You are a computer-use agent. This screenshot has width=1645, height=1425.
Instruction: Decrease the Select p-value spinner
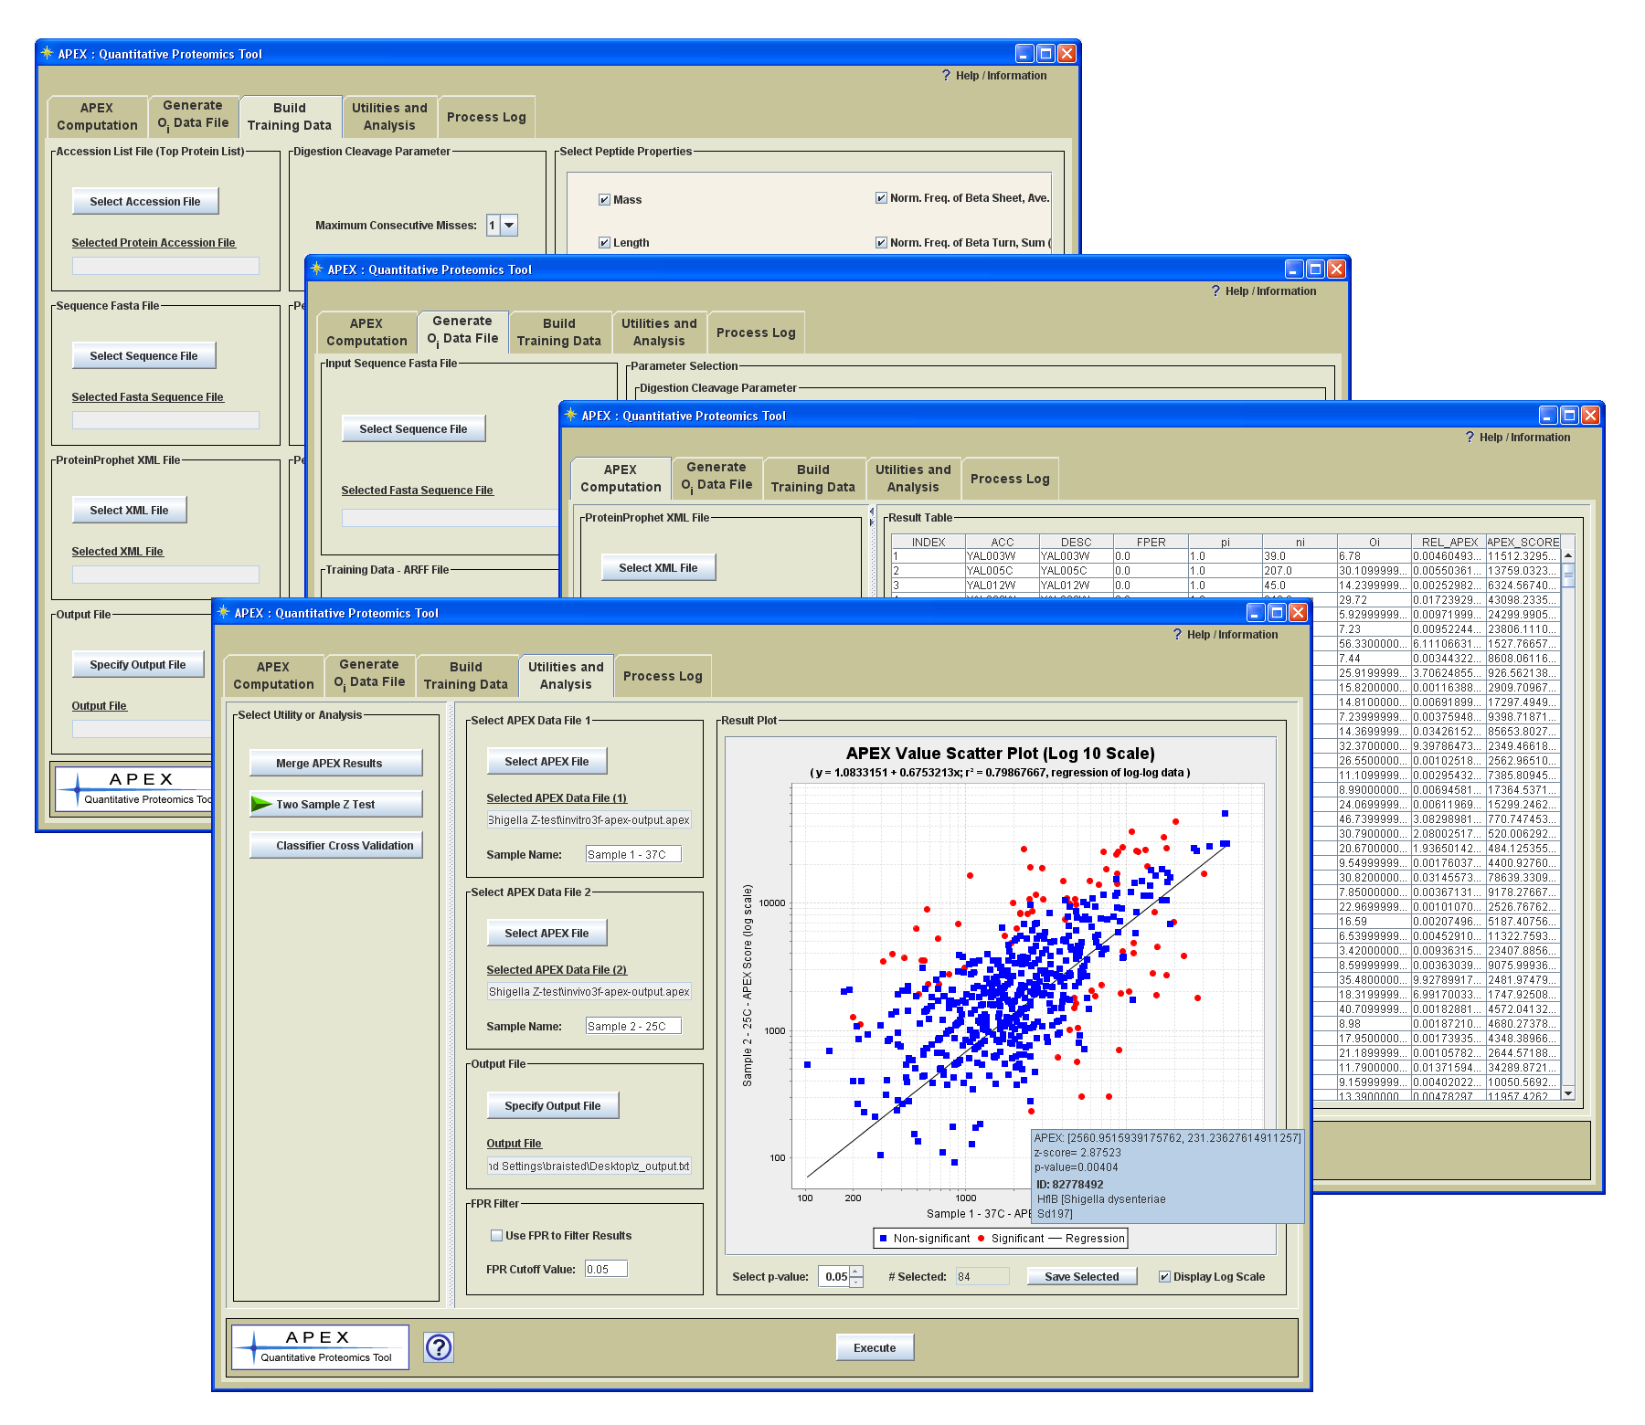[x=856, y=1282]
